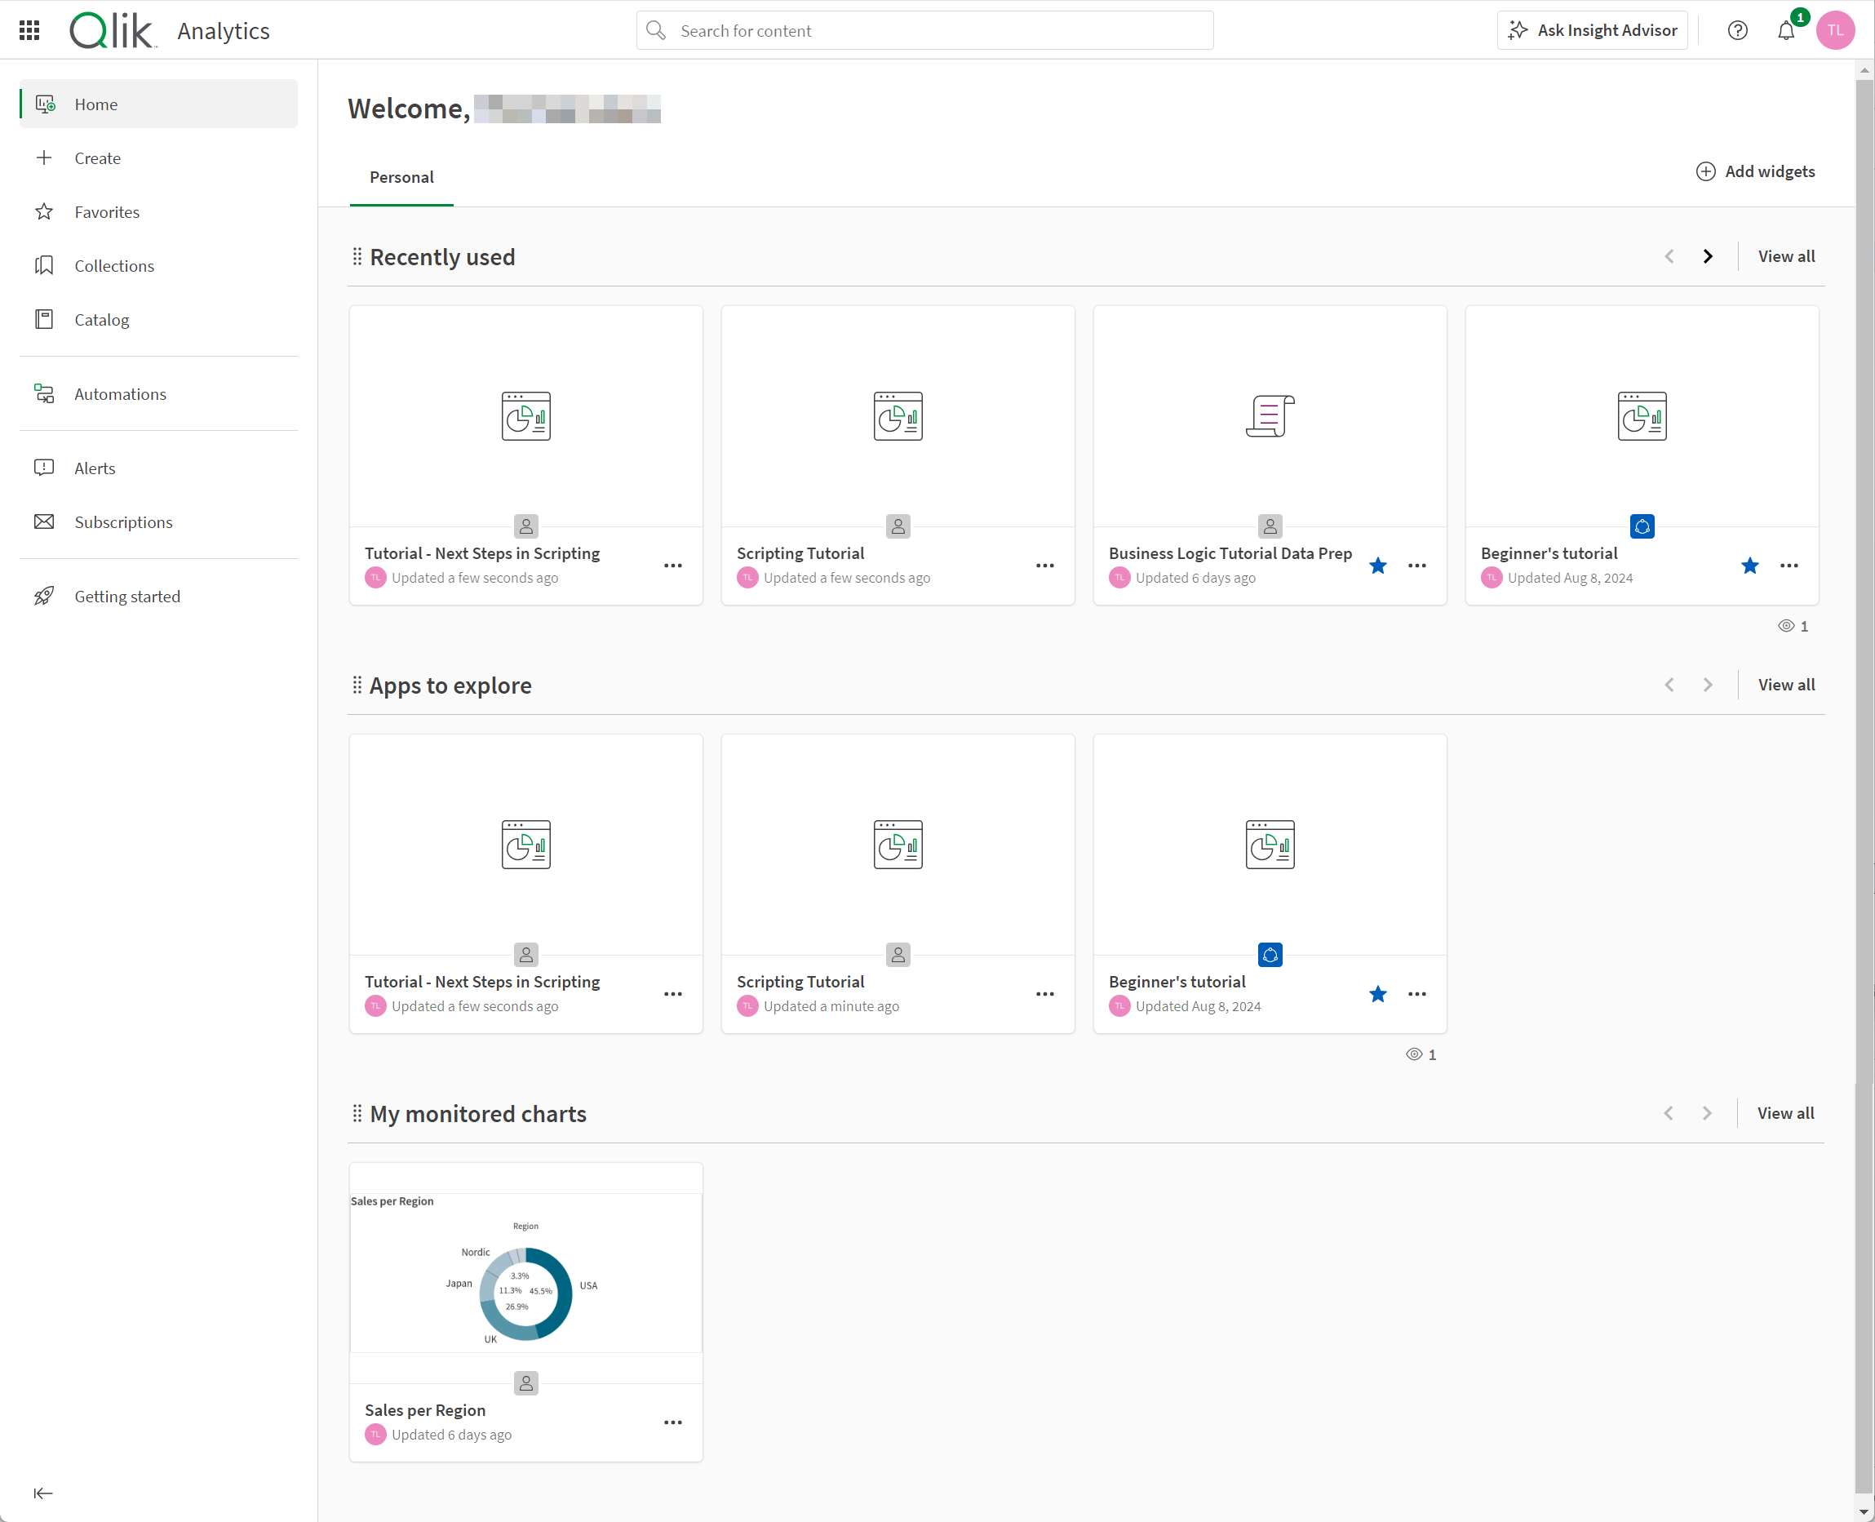Expand My monitored charts view all
Screen dimensions: 1875x1522
[1785, 1113]
